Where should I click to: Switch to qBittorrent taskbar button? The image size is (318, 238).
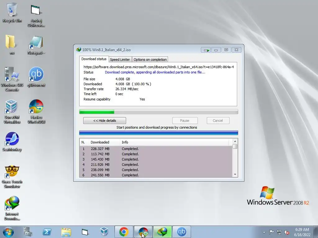pos(182,232)
